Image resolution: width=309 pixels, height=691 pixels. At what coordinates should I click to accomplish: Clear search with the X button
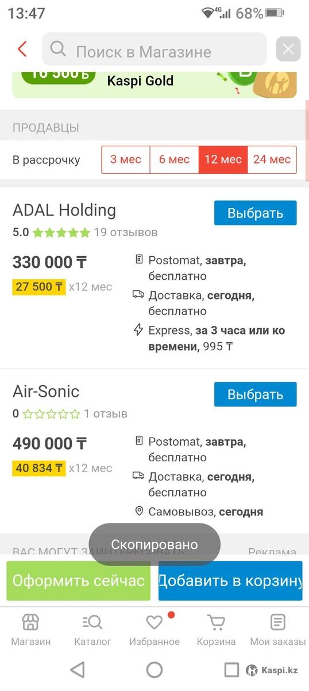pos(288,49)
